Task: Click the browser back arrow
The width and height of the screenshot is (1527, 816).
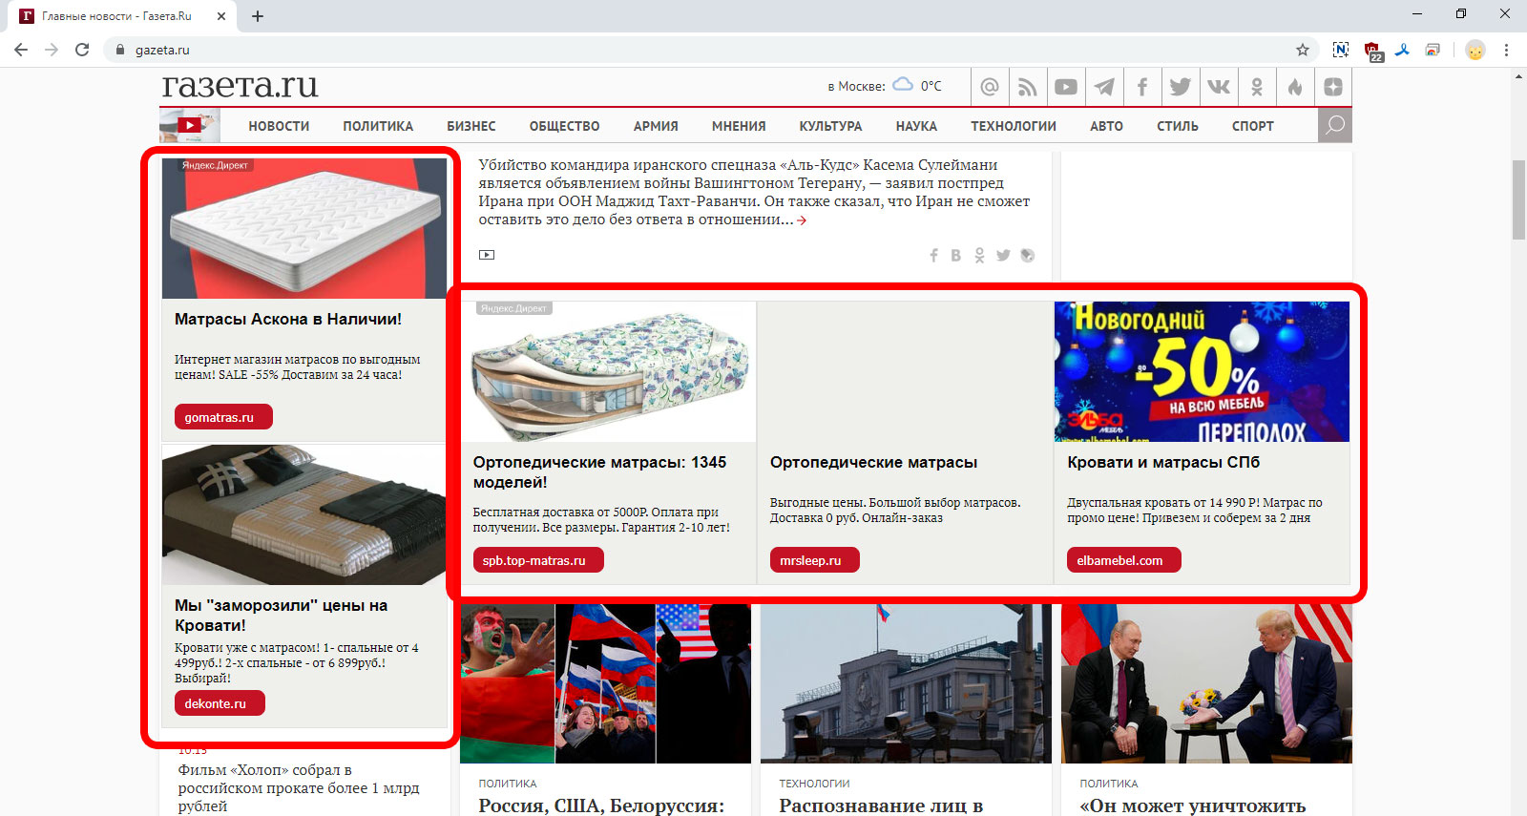Action: coord(21,50)
